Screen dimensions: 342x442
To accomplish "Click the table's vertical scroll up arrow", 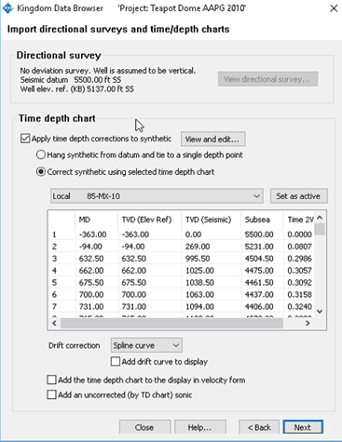I will point(320,218).
